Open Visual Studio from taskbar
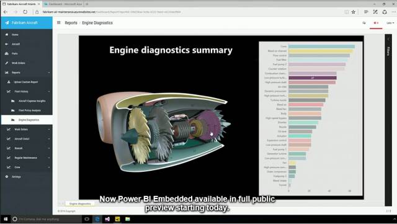Screen dimensions: 397x224 107,219
